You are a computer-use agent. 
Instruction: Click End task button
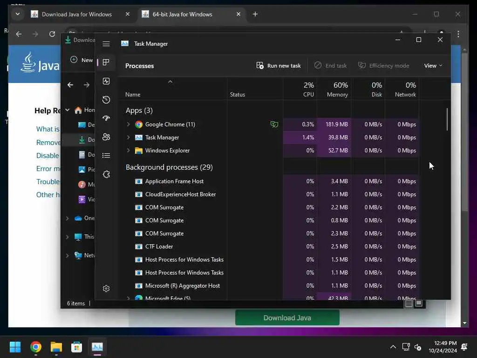(x=330, y=65)
